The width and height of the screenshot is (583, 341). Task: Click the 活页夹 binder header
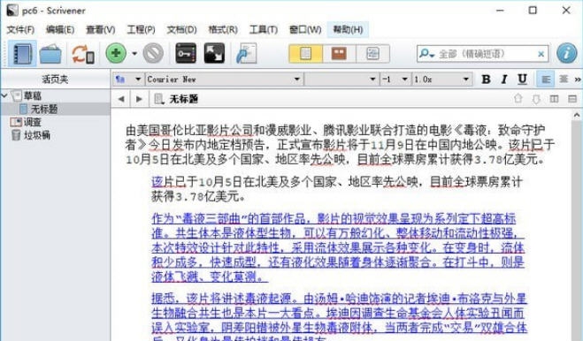[55, 80]
